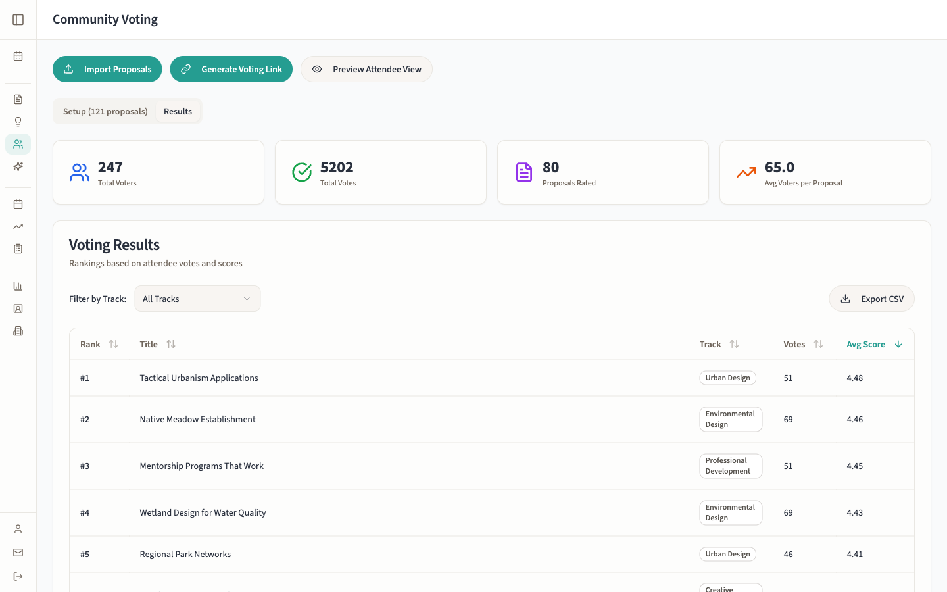Click the Community Voting page title
Image resolution: width=947 pixels, height=592 pixels.
(105, 20)
